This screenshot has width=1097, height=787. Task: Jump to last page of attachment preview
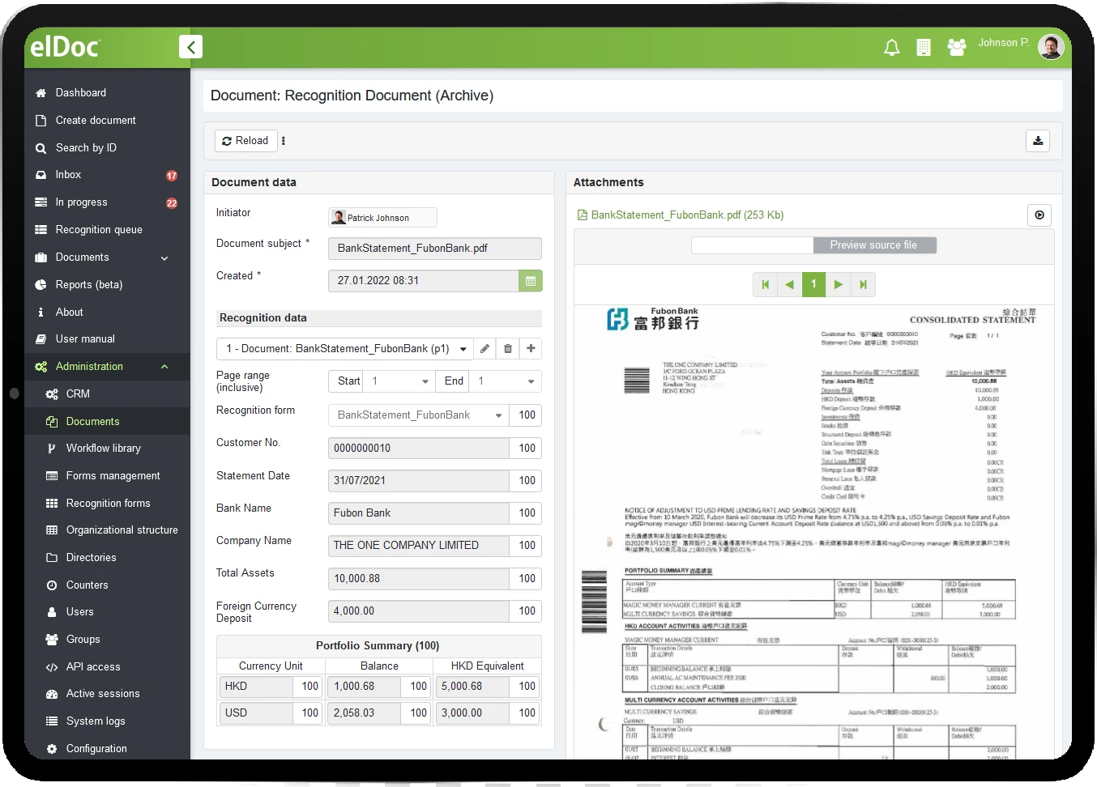coord(864,284)
